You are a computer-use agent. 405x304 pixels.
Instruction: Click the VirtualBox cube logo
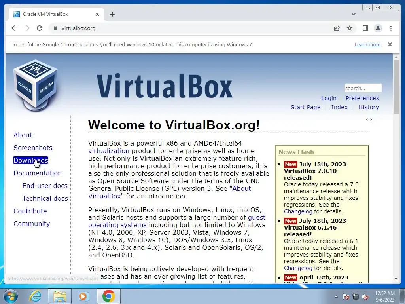coord(35,85)
